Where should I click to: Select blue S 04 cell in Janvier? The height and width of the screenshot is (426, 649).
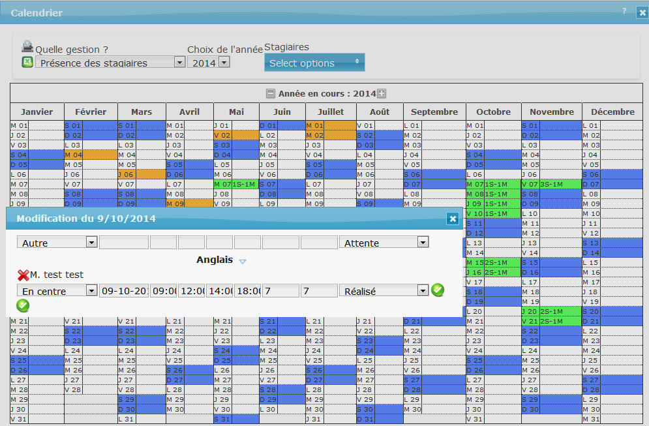37,155
